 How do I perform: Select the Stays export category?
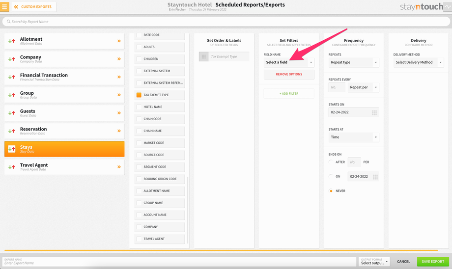coord(64,149)
